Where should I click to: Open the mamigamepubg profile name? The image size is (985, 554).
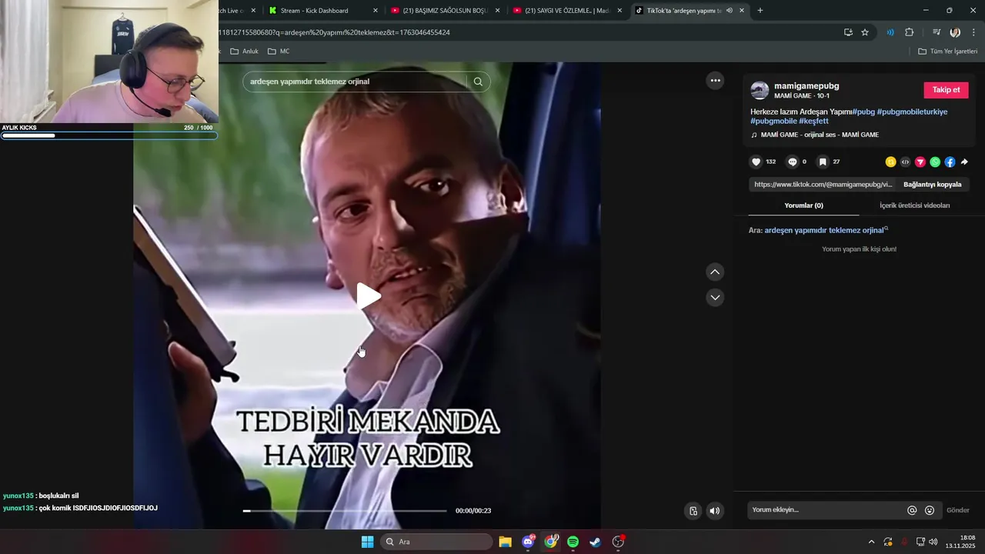pyautogui.click(x=806, y=85)
